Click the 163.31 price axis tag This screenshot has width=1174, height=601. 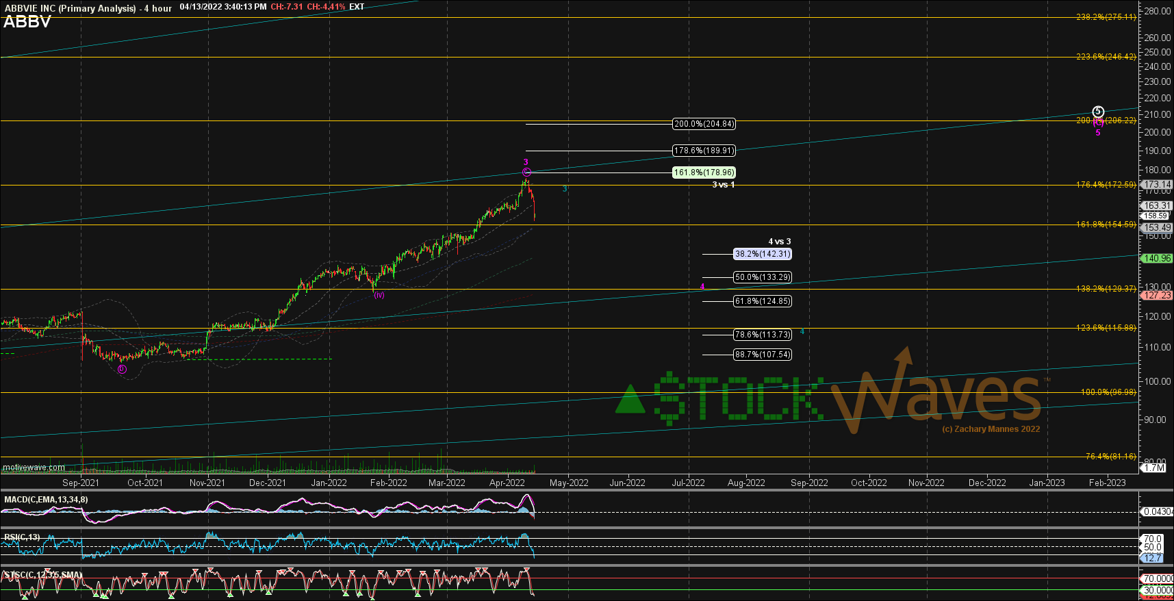(1157, 206)
